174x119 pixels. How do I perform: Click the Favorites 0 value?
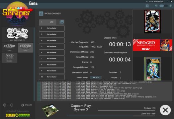(121, 72)
